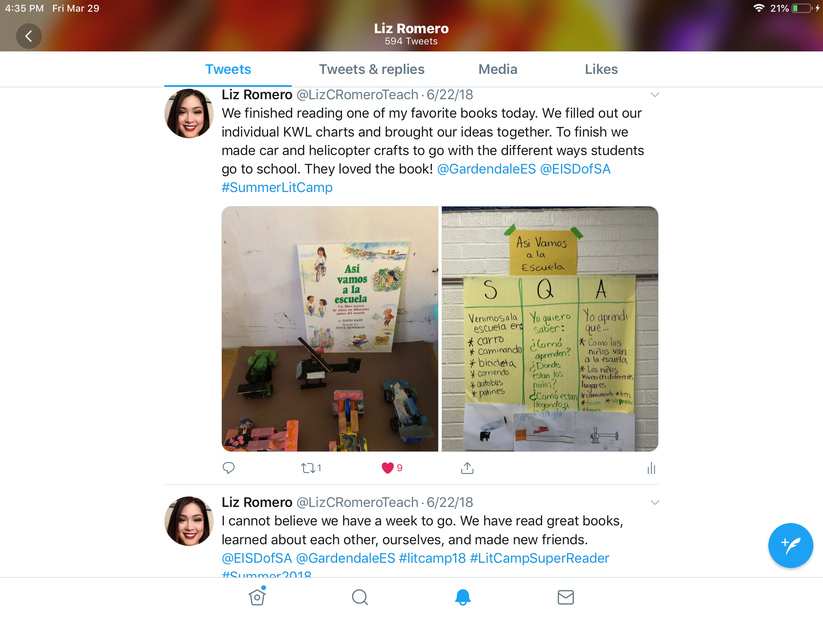Switch to the Media tab
Image resolution: width=823 pixels, height=617 pixels.
pos(497,69)
